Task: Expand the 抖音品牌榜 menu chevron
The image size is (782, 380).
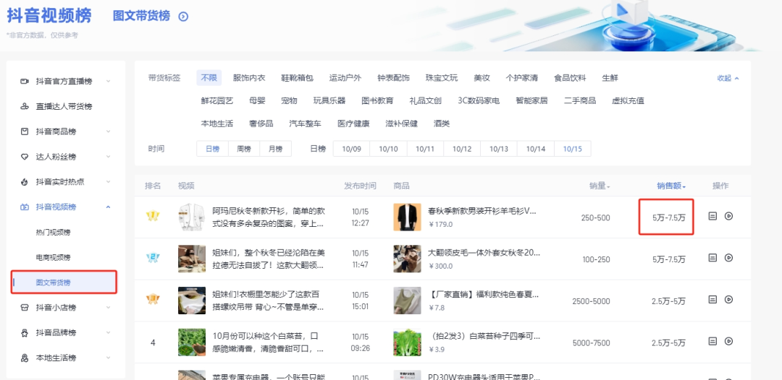Action: 108,332
